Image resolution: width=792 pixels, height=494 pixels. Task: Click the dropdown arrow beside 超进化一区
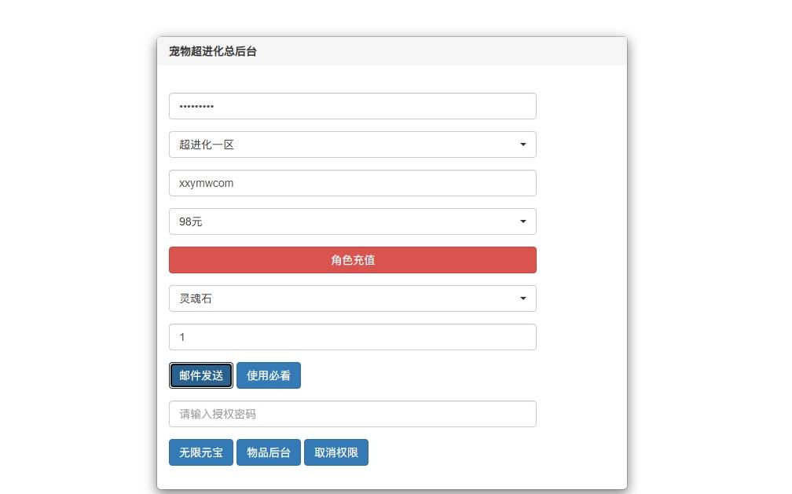click(522, 145)
